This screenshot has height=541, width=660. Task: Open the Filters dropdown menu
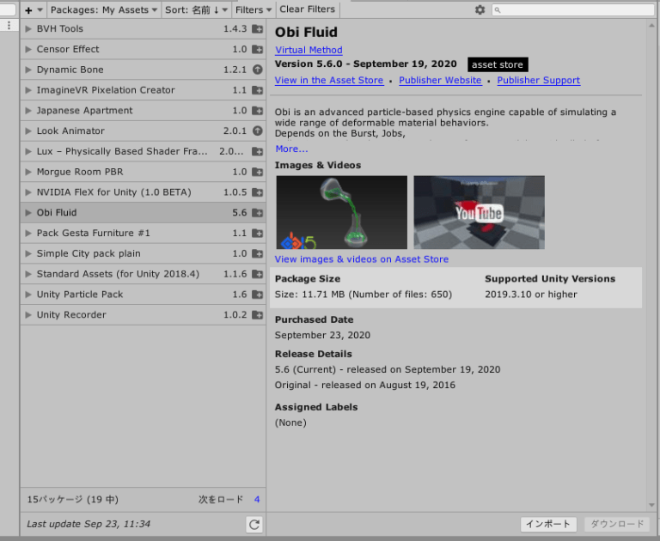click(253, 9)
